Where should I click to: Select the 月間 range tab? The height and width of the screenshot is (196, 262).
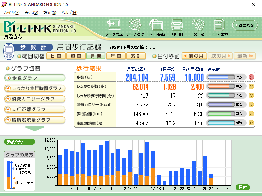point(96,56)
